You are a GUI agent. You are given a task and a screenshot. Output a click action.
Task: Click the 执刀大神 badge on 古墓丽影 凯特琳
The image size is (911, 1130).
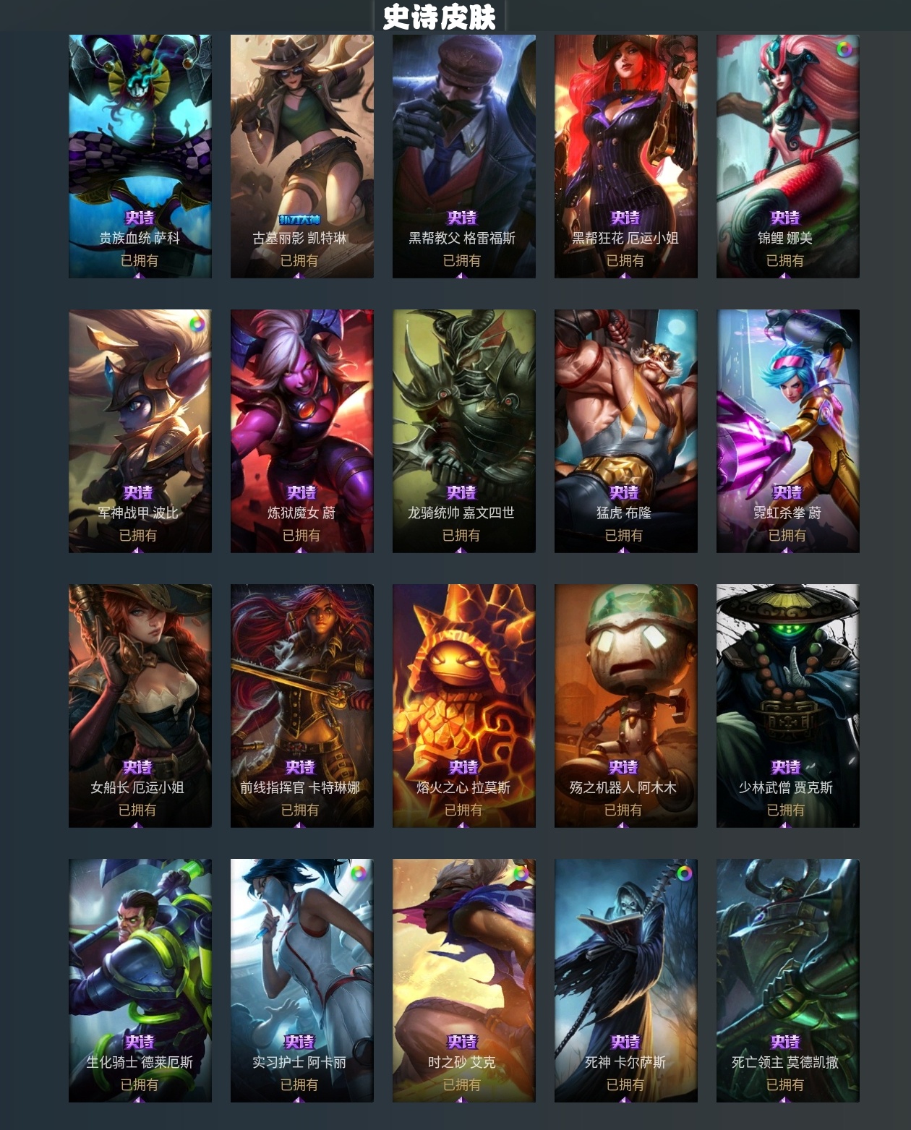pyautogui.click(x=299, y=219)
